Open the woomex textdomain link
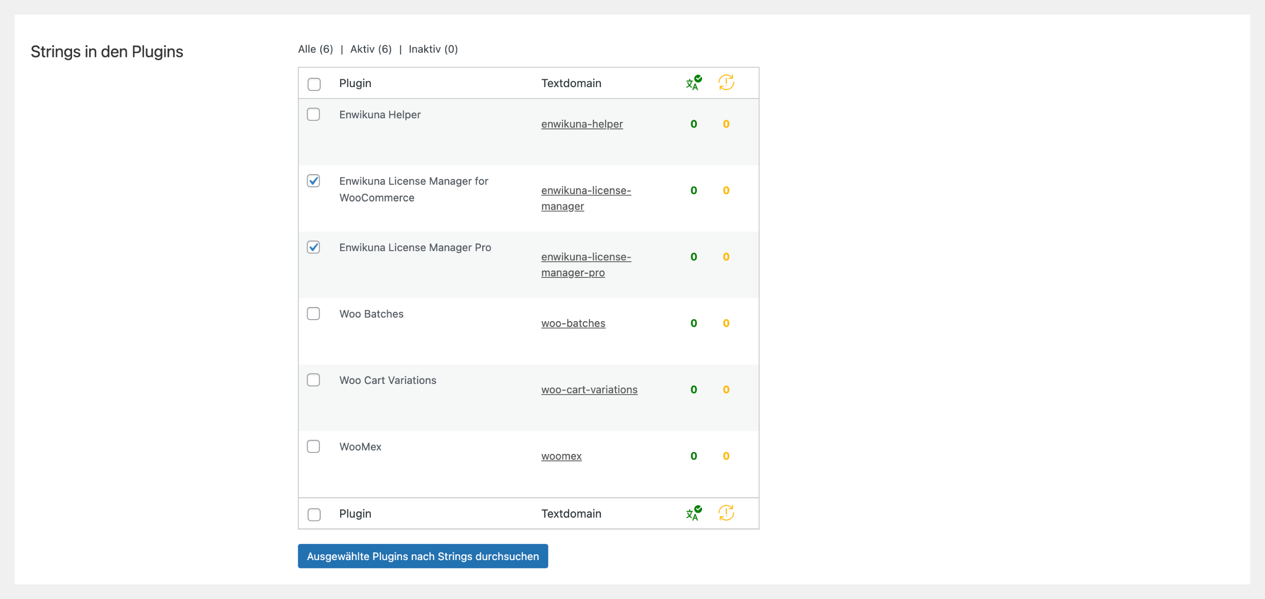This screenshot has height=599, width=1265. (561, 456)
